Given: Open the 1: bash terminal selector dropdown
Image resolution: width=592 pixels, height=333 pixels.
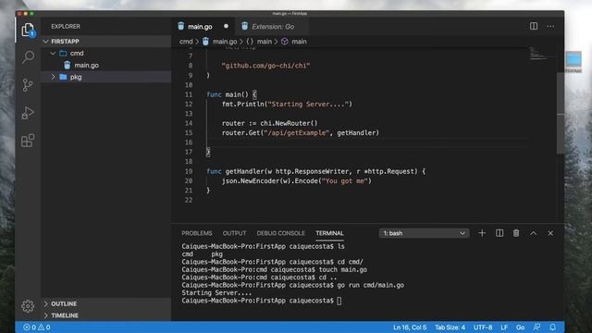Looking at the screenshot, I should [424, 233].
